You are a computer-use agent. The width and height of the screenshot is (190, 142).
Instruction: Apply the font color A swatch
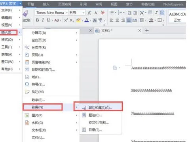[x=87, y=20]
